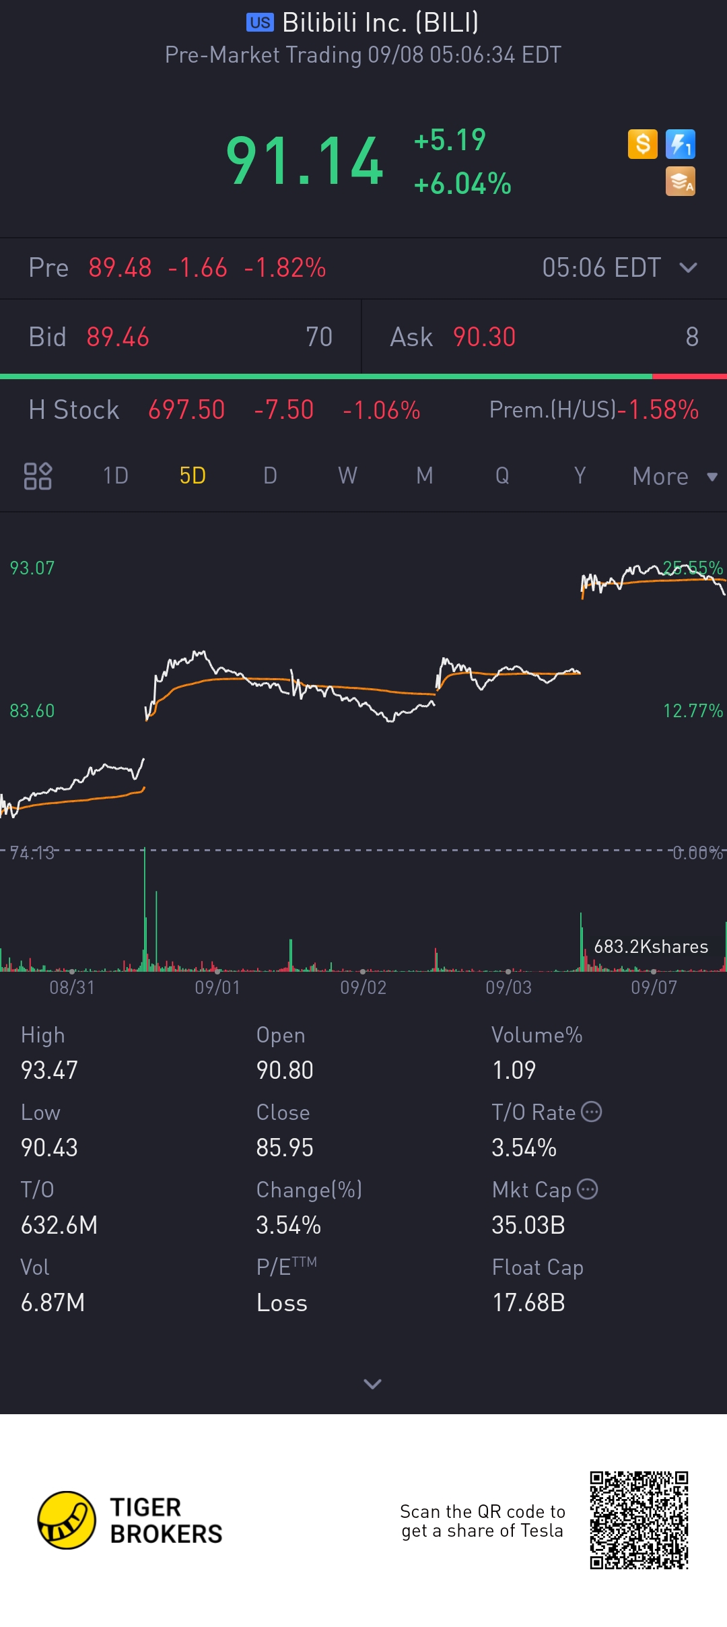Tap the Tiger Brokers logo
The image size is (727, 1627).
(x=130, y=1520)
